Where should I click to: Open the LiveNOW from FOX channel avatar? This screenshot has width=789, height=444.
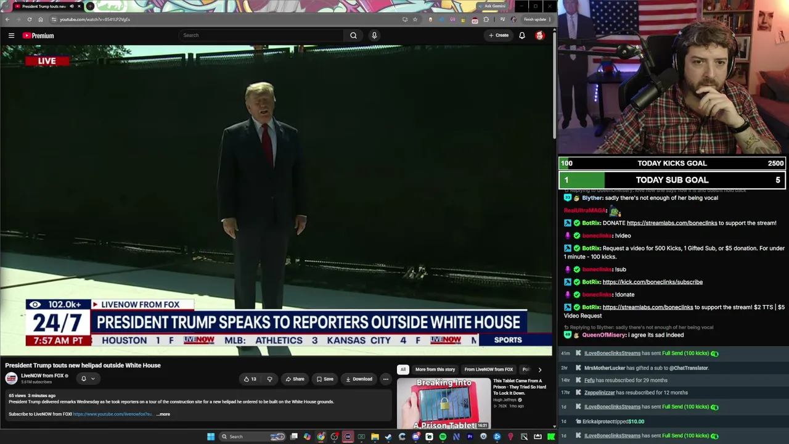pyautogui.click(x=12, y=379)
